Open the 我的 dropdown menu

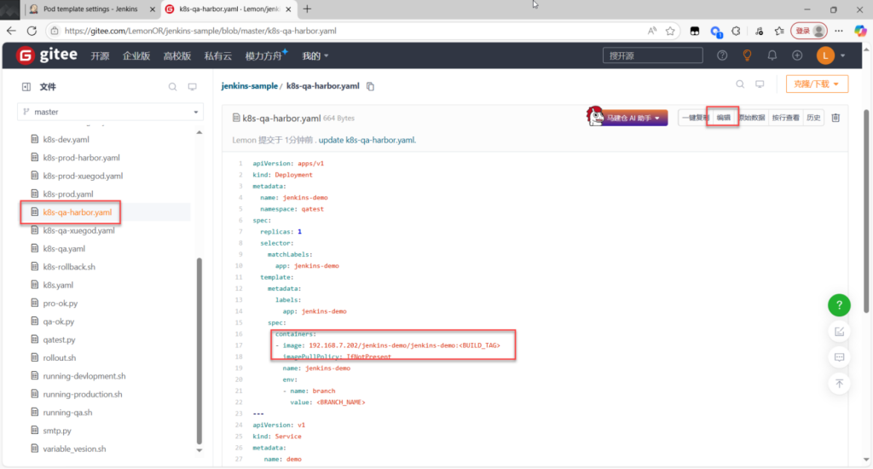[315, 55]
